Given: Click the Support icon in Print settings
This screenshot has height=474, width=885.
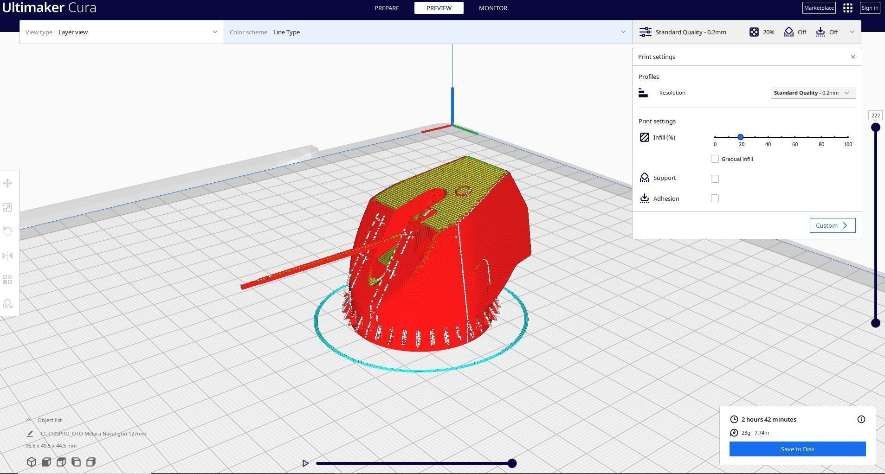Looking at the screenshot, I should click(645, 178).
